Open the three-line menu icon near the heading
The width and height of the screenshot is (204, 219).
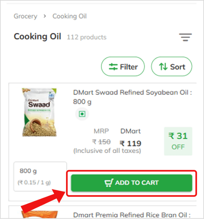[x=185, y=37]
